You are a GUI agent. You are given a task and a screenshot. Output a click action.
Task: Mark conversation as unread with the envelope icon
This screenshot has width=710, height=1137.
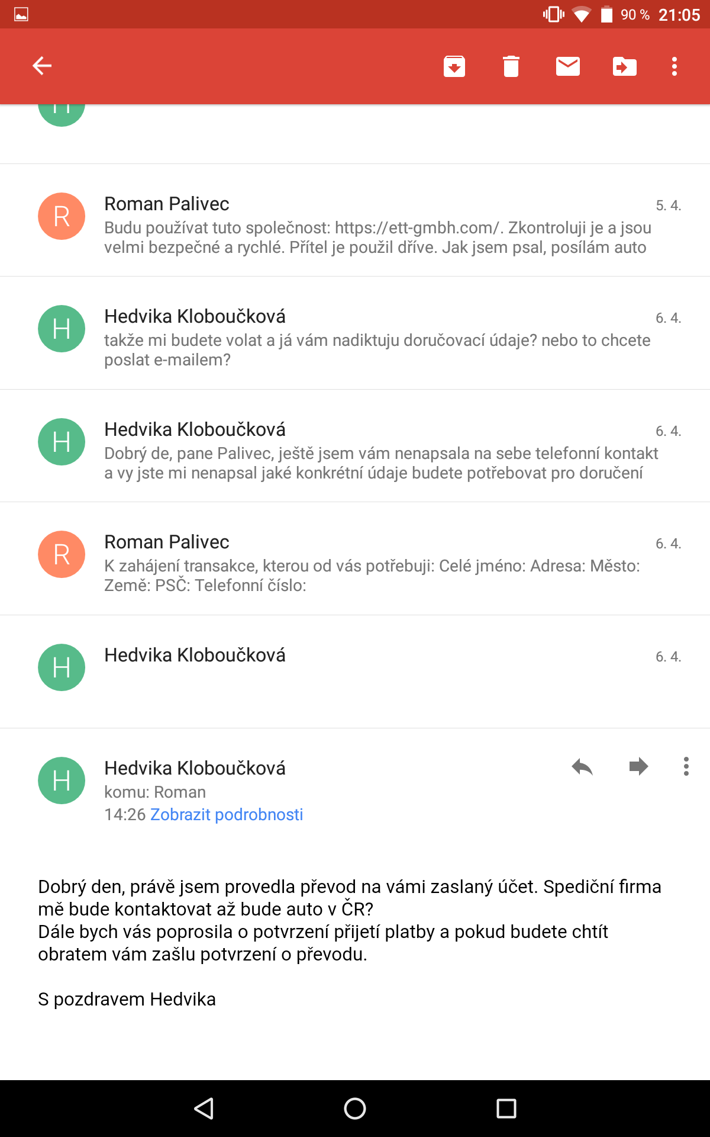pos(567,66)
